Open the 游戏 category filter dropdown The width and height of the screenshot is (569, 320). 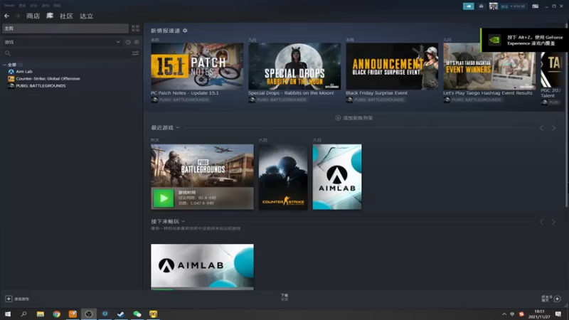pos(62,42)
